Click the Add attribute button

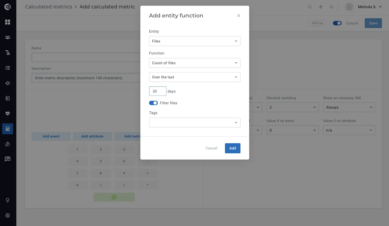coord(92,136)
